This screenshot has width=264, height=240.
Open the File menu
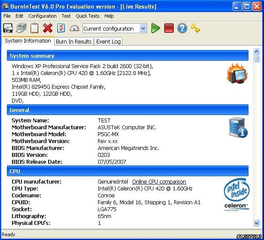[7, 16]
